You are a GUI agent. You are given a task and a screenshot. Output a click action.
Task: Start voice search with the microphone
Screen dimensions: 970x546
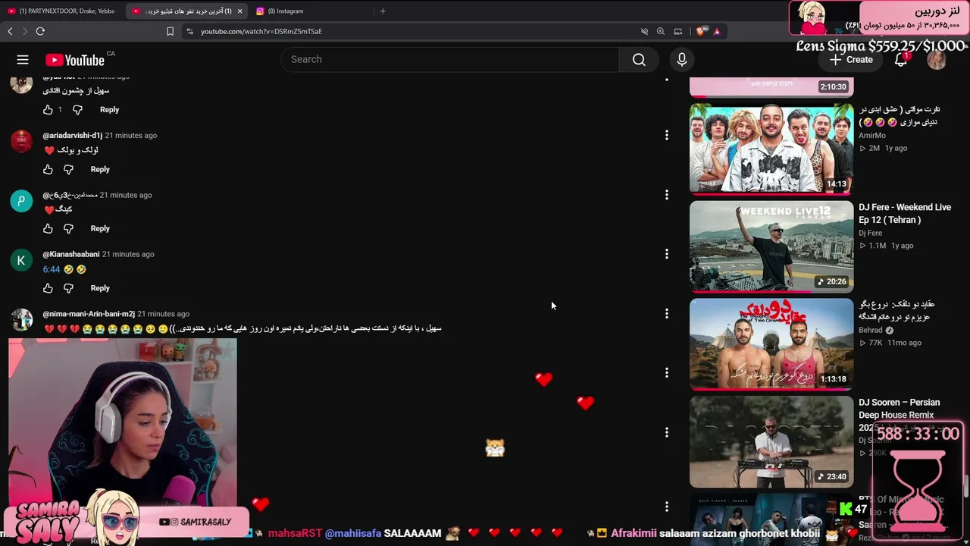coord(682,60)
